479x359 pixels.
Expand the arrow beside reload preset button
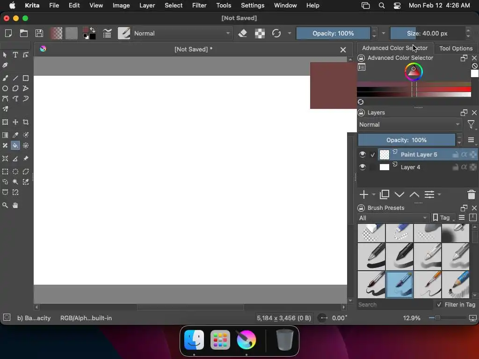(x=289, y=33)
